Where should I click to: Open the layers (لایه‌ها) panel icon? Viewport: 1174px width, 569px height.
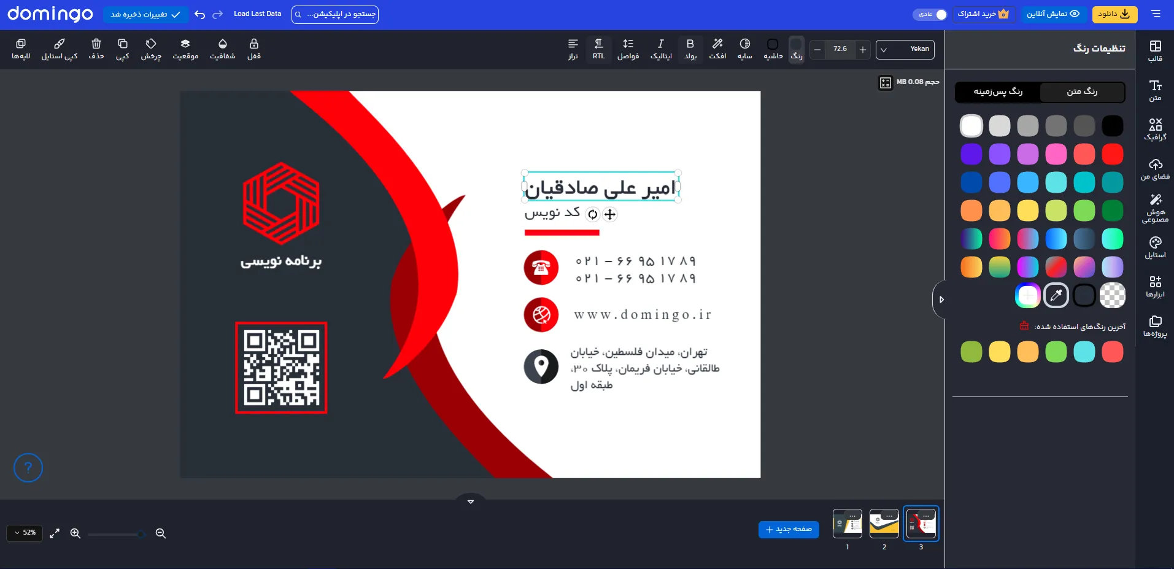(21, 49)
